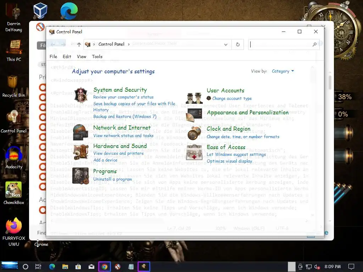Click Control Panel breadcrumb in address bar
363x272 pixels.
[x=111, y=44]
